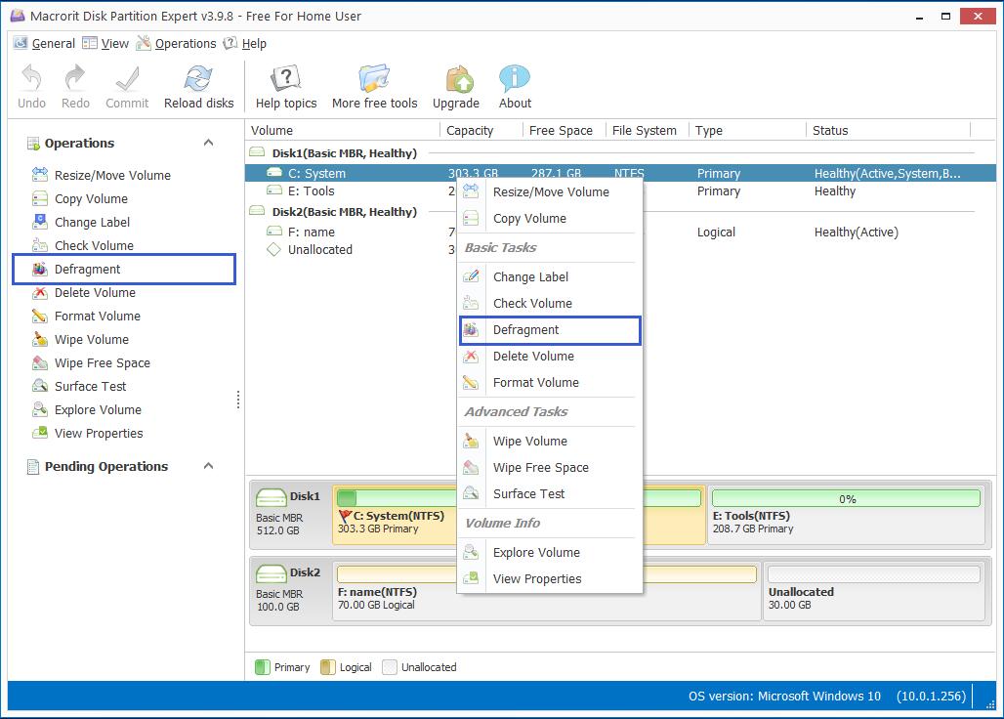The image size is (1004, 719).
Task: Click the sidebar splitter handle dots
Action: pos(238,400)
